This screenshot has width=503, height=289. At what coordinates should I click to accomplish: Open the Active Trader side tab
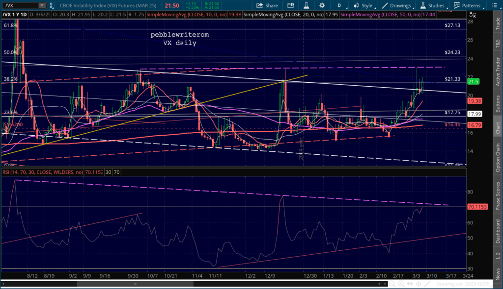498,69
